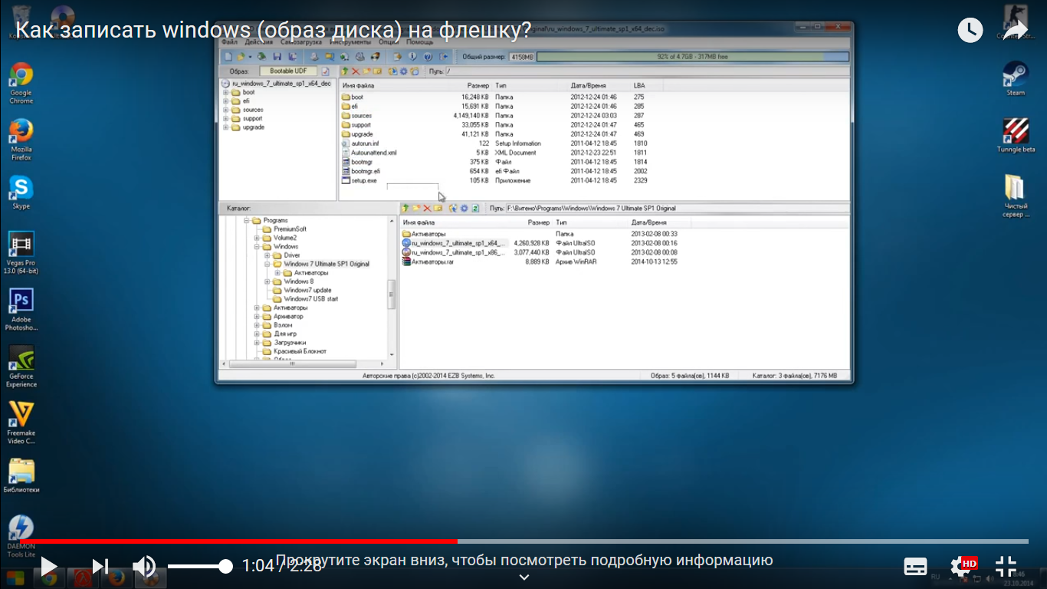Expand the Windows 8 folder in tree
This screenshot has height=589, width=1047.
267,281
